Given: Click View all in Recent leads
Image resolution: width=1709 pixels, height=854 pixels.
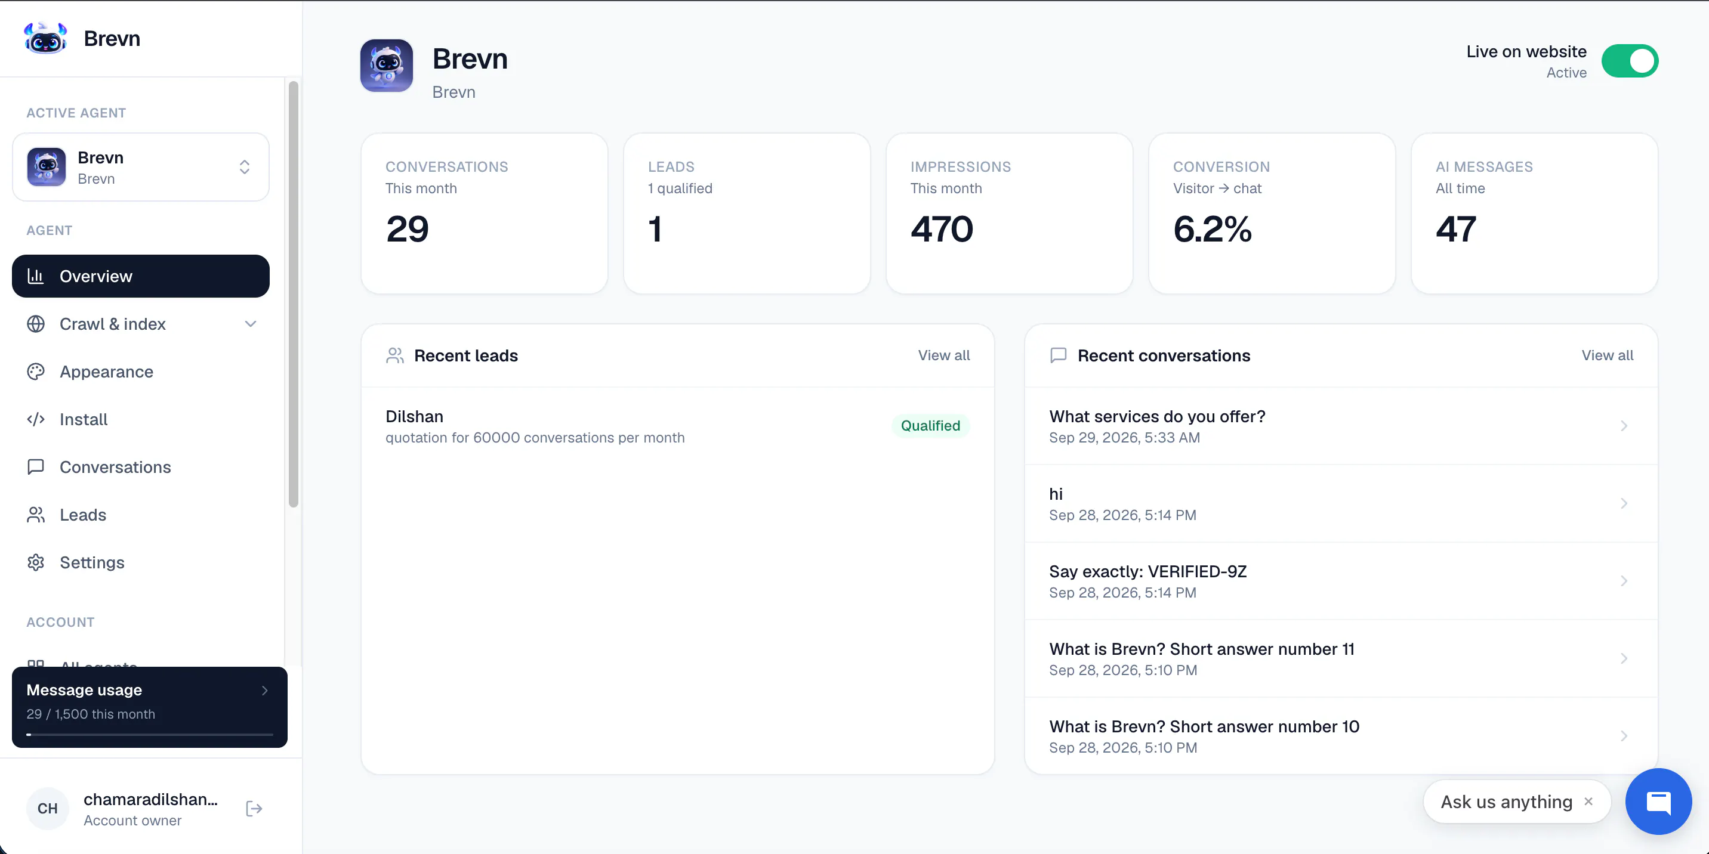Looking at the screenshot, I should (943, 355).
